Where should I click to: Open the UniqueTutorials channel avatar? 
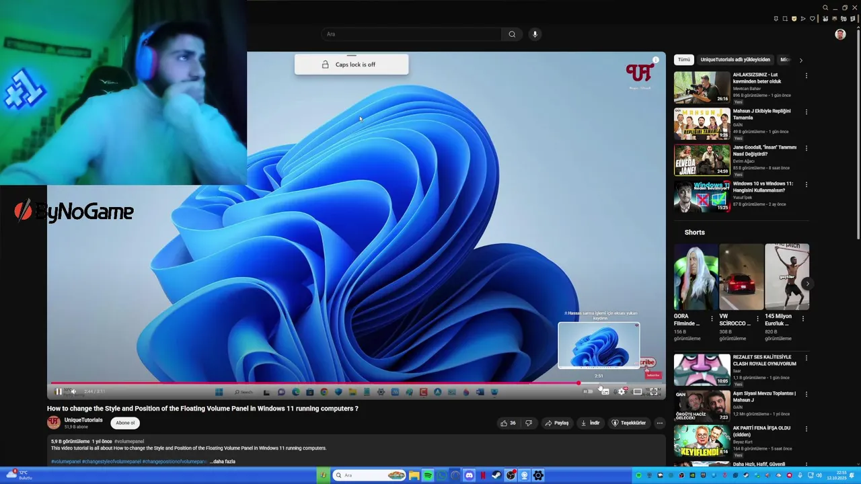coord(54,423)
